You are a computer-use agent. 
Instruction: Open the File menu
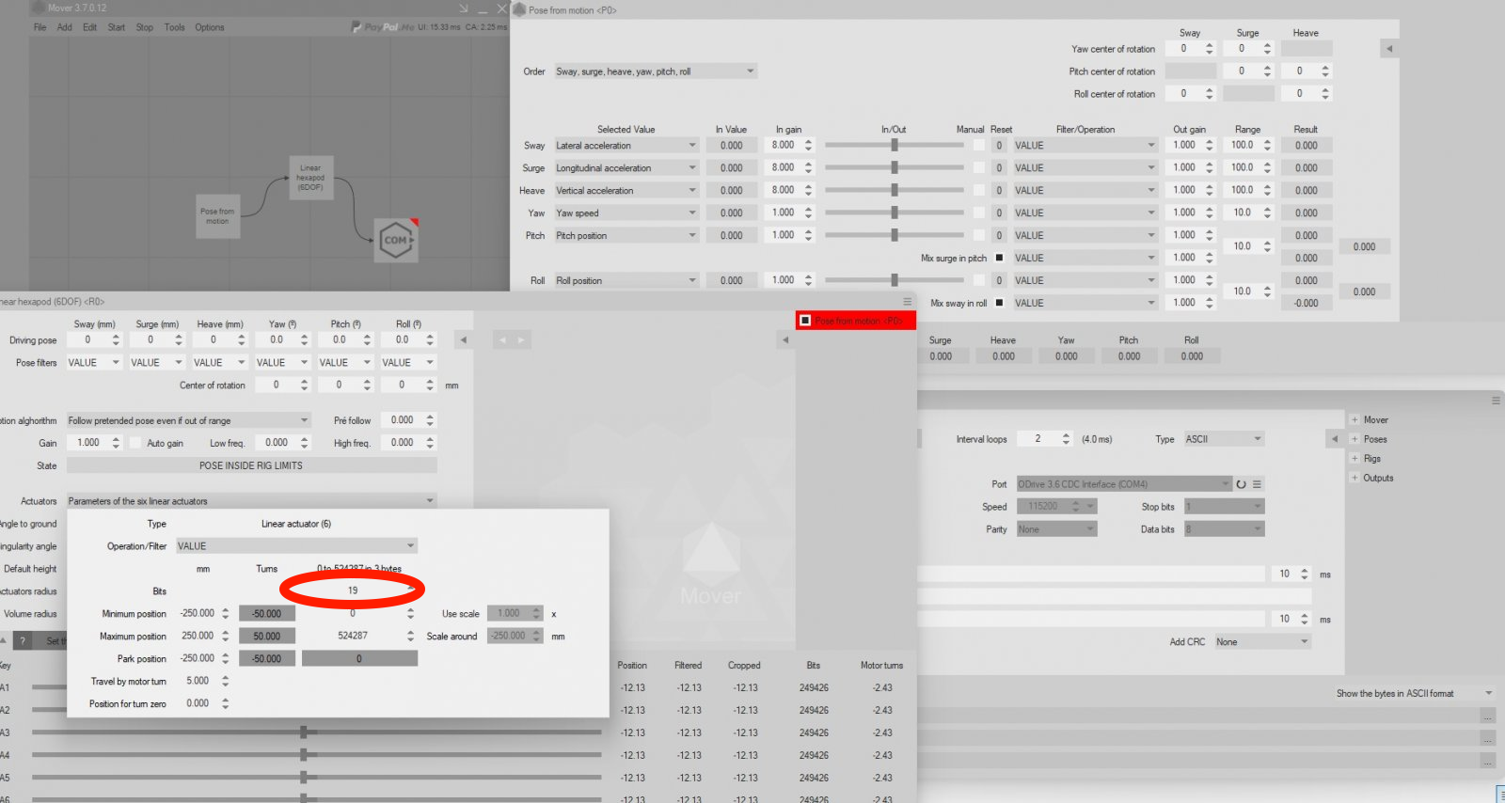coord(40,27)
